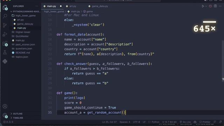Open Source Control view
Image resolution: width=224 pixels, height=126 pixels.
click(x=5, y=25)
